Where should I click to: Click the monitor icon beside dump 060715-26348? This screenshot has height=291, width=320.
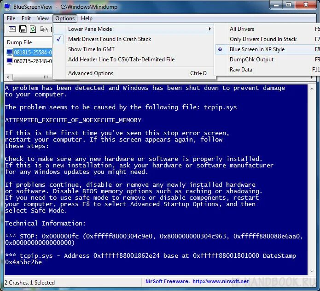tap(10, 61)
